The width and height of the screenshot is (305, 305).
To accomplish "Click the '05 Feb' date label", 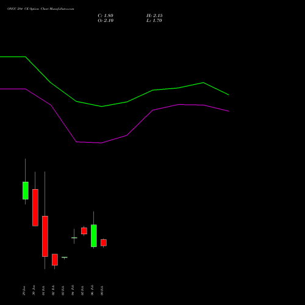I will tap(82, 290).
